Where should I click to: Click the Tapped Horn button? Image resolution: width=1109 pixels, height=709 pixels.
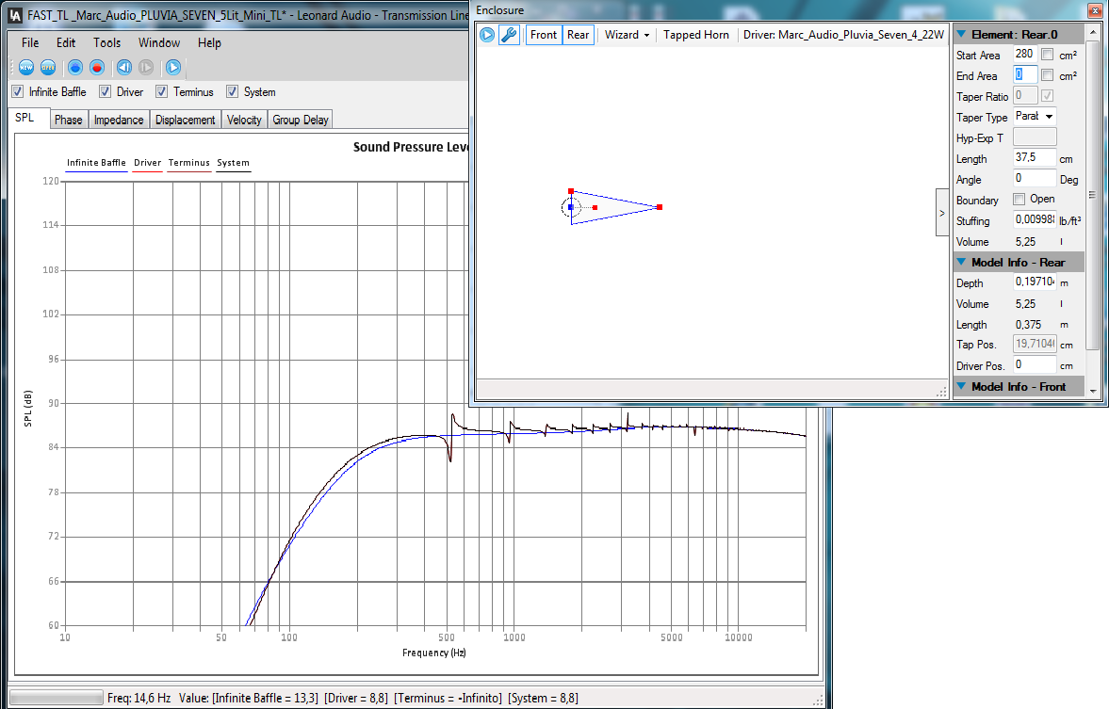[696, 35]
